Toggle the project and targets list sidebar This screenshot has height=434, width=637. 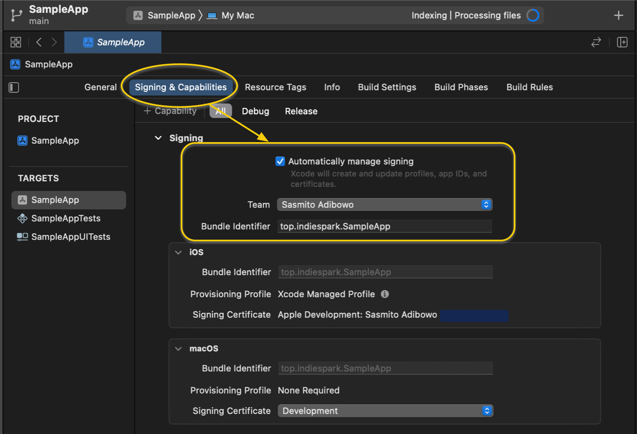click(x=14, y=87)
